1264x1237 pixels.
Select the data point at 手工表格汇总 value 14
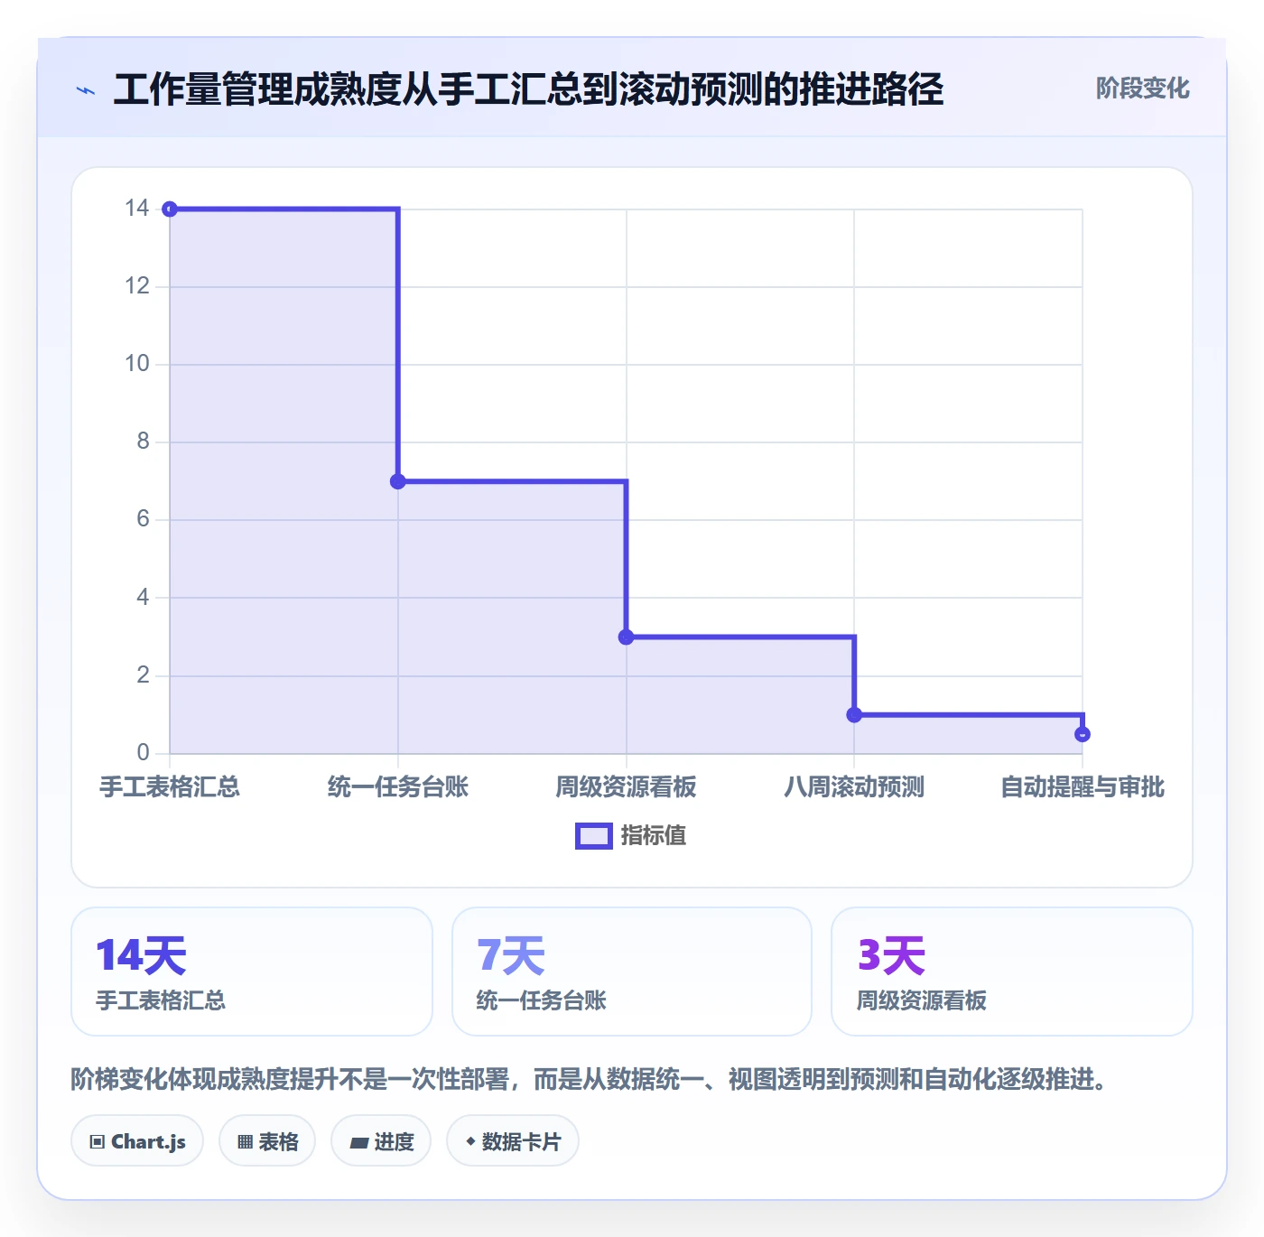(170, 209)
